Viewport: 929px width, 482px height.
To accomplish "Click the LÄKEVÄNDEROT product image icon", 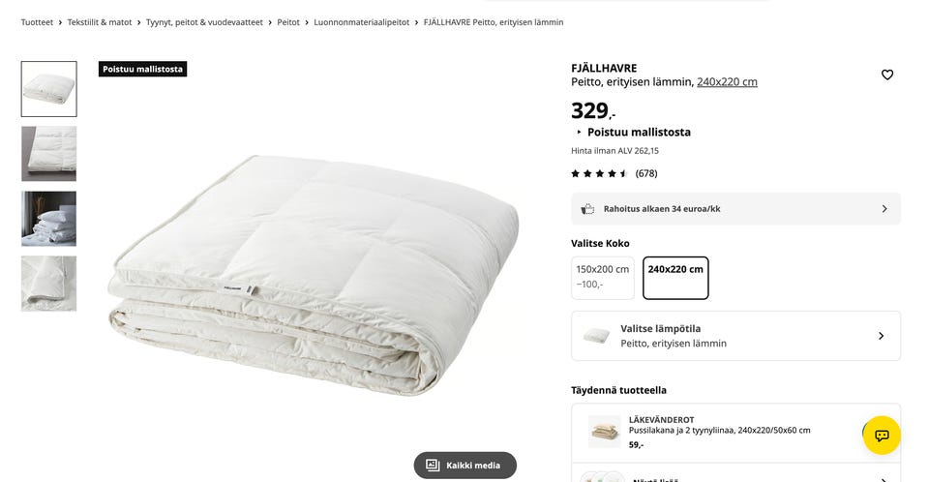I will [x=604, y=432].
